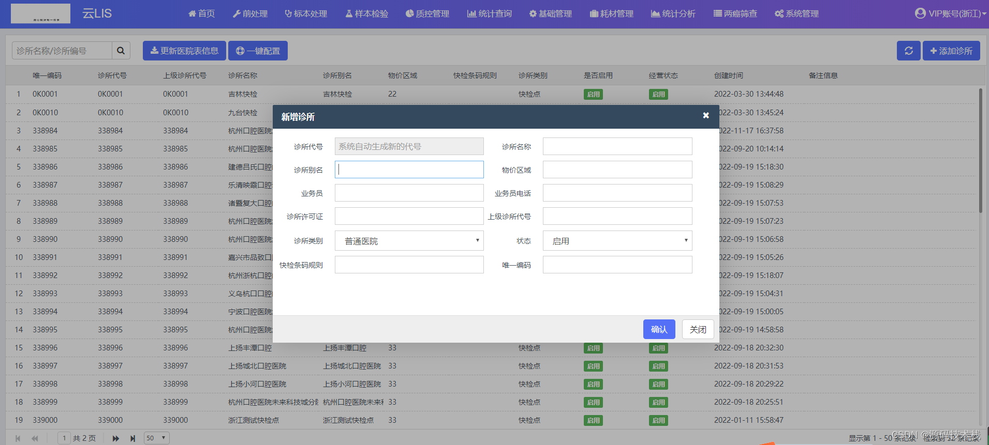The width and height of the screenshot is (989, 445).
Task: Open 统计分析 menu
Action: 673,13
